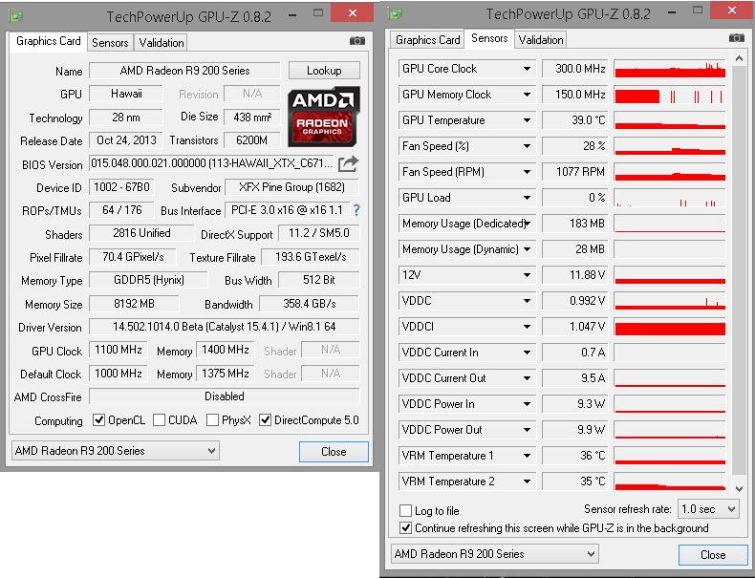This screenshot has width=755, height=578.
Task: Open VDDC Current In dropdown
Action: tap(527, 353)
